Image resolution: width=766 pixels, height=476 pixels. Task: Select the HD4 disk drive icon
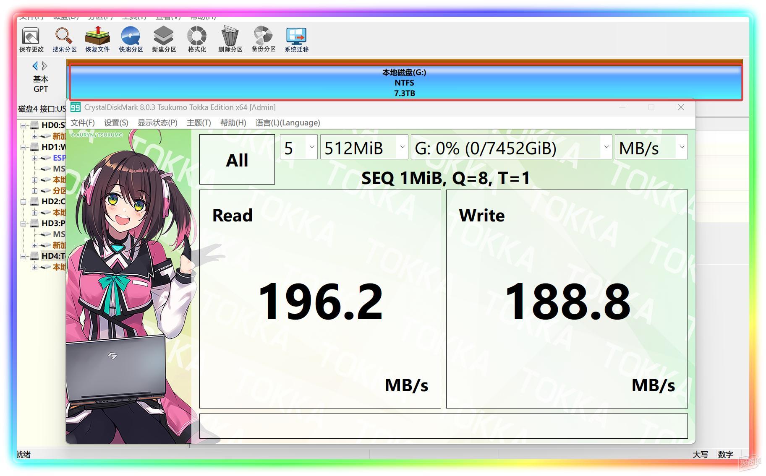click(x=34, y=256)
